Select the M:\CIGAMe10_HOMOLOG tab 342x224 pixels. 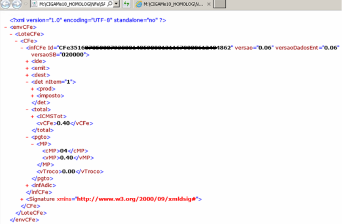tap(173, 4)
